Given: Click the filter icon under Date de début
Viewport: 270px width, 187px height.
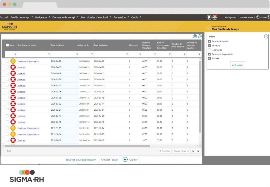Looking at the screenshot, I should (77, 54).
